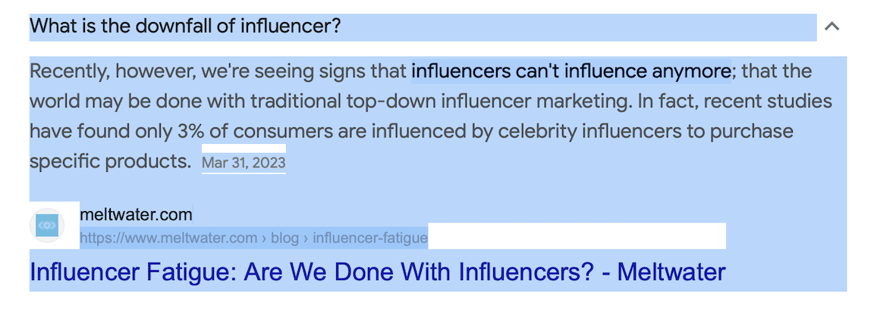Click the bolded phrase "influencers can't influence anymore"
Image resolution: width=874 pixels, height=318 pixels.
tap(571, 72)
